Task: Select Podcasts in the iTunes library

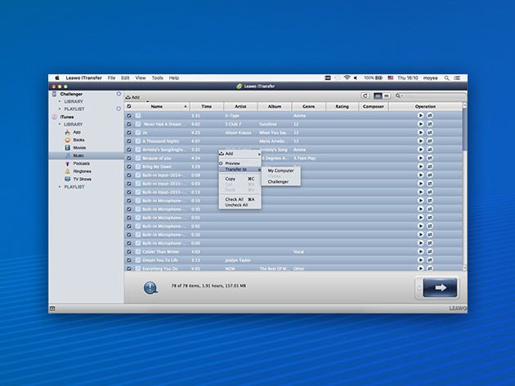Action: coord(81,163)
